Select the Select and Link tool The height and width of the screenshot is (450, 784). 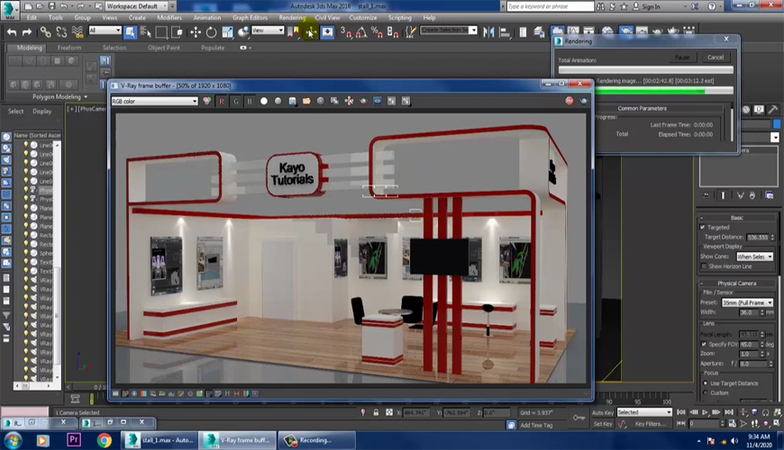(45, 32)
